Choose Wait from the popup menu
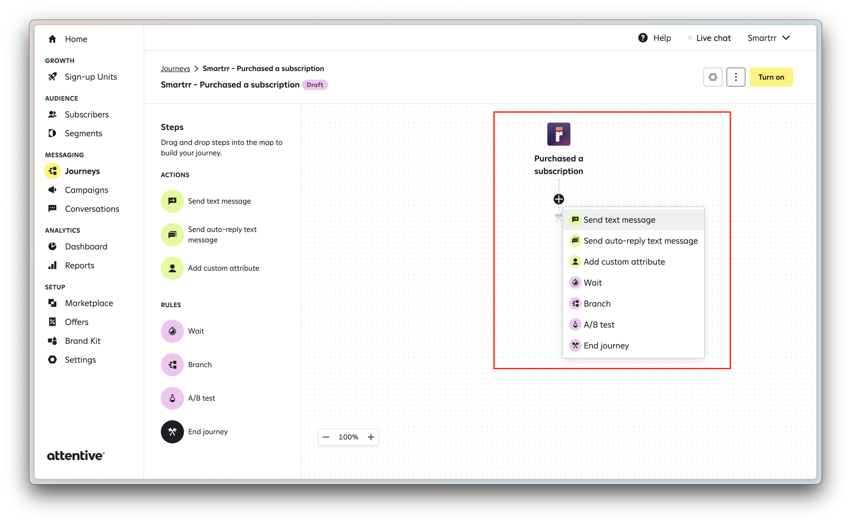 click(x=633, y=283)
